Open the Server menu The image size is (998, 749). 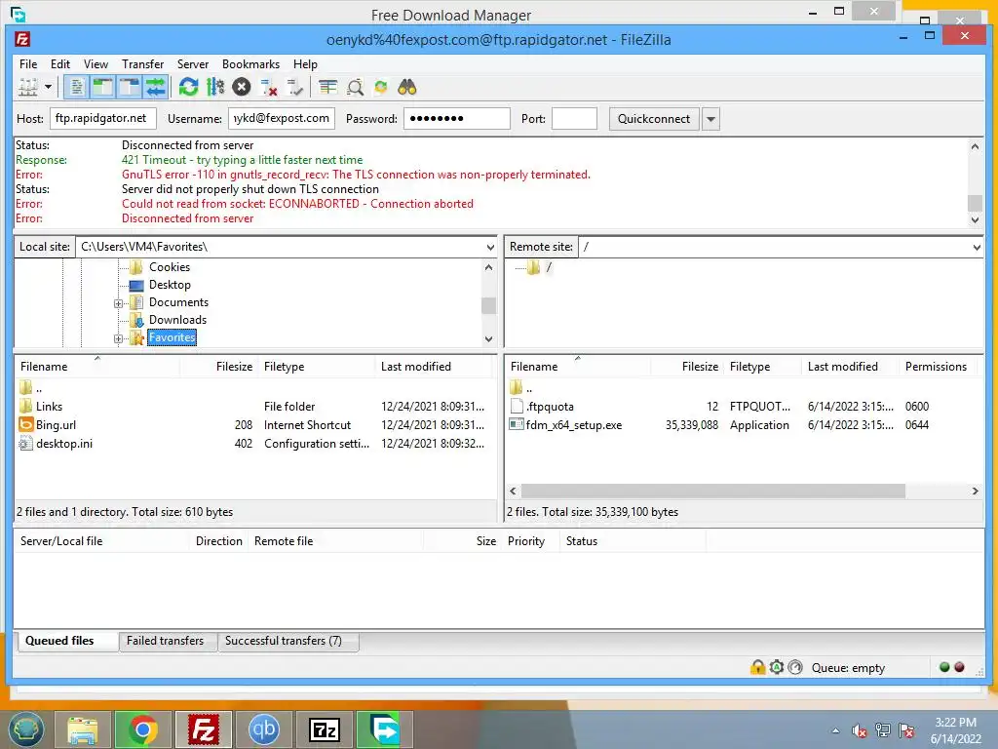[193, 64]
